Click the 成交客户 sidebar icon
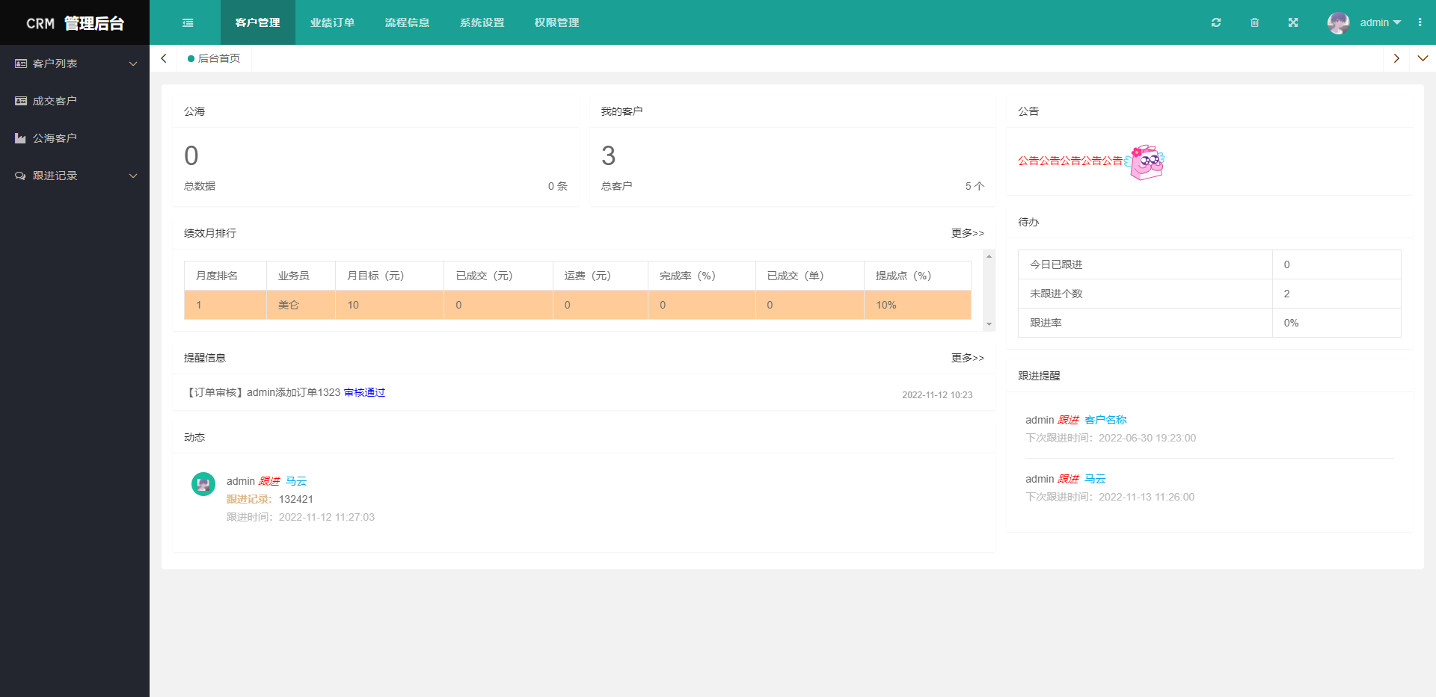Screen dimensions: 1436x697 pos(21,101)
